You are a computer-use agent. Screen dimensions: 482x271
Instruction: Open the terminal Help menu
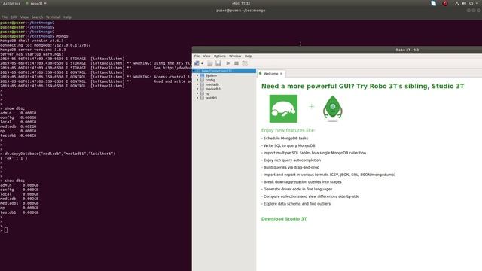point(67,17)
